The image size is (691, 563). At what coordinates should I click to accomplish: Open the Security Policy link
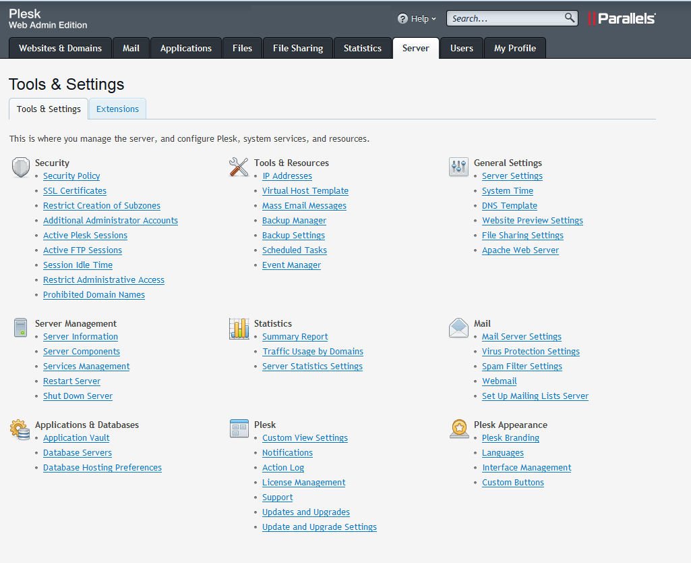pyautogui.click(x=71, y=176)
